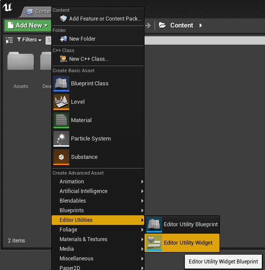This screenshot has width=265, height=270.
Task: Click the Unreal Engine logo icon
Action: 7,7
